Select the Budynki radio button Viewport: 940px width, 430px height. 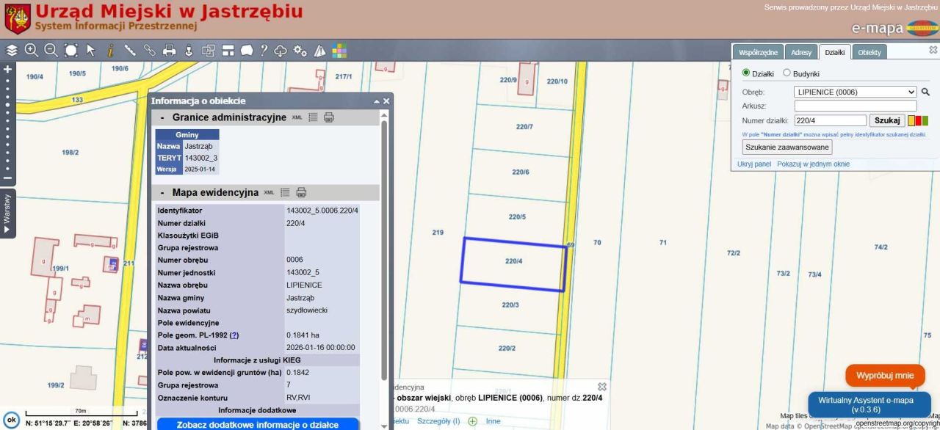[x=787, y=73]
